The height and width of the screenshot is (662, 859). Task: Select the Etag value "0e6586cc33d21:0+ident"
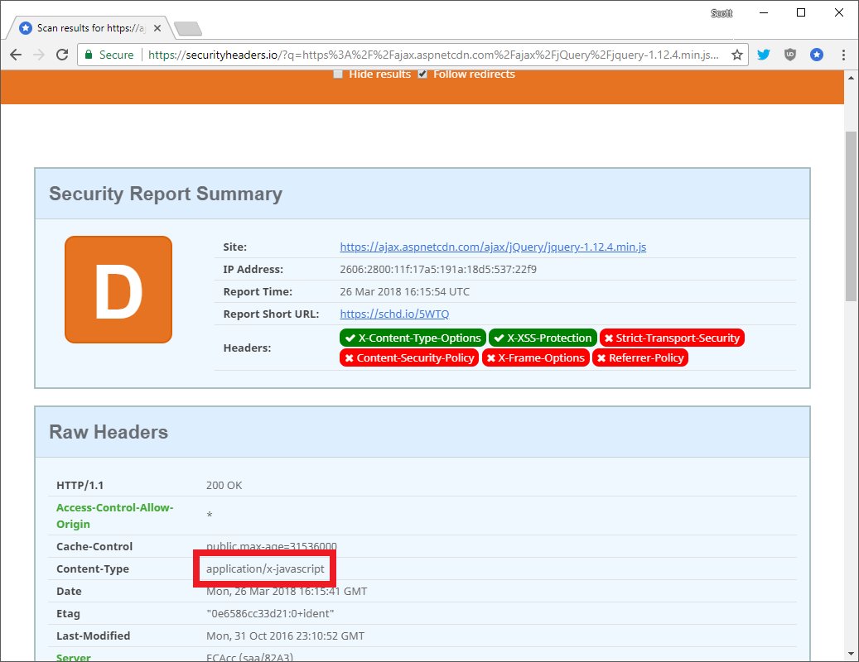[x=270, y=614]
